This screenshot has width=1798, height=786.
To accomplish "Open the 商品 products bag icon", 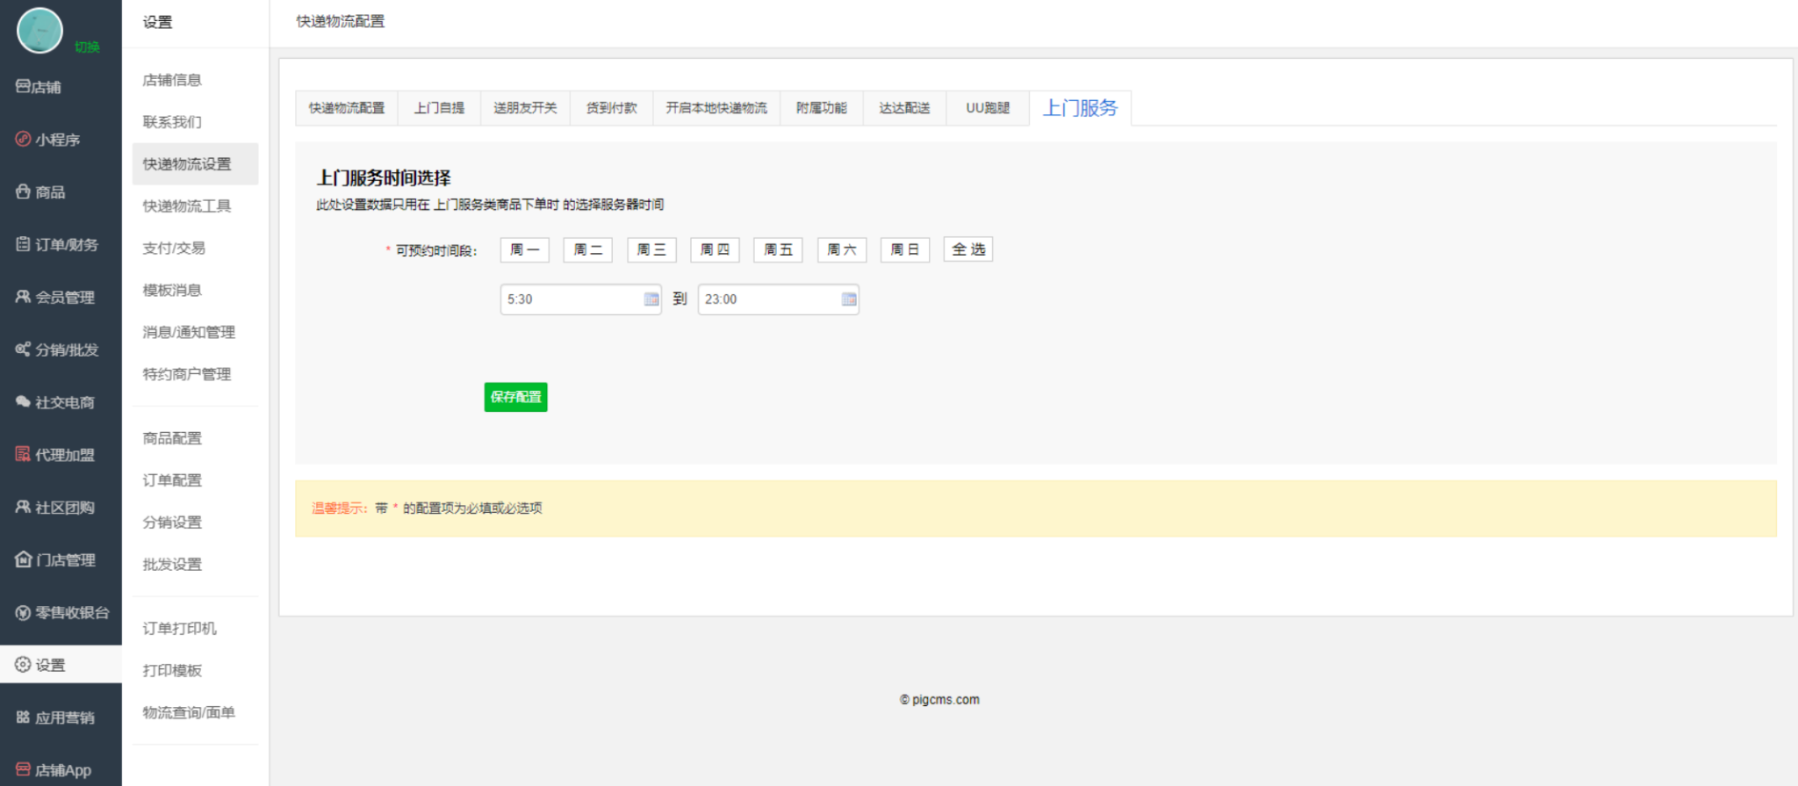I will point(23,191).
